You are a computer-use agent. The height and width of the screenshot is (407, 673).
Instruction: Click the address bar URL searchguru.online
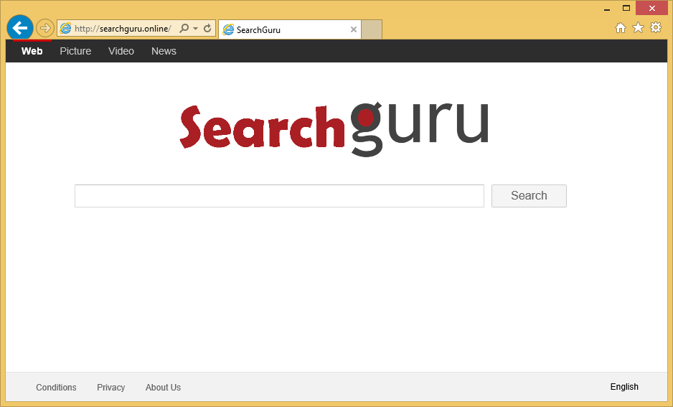(123, 29)
